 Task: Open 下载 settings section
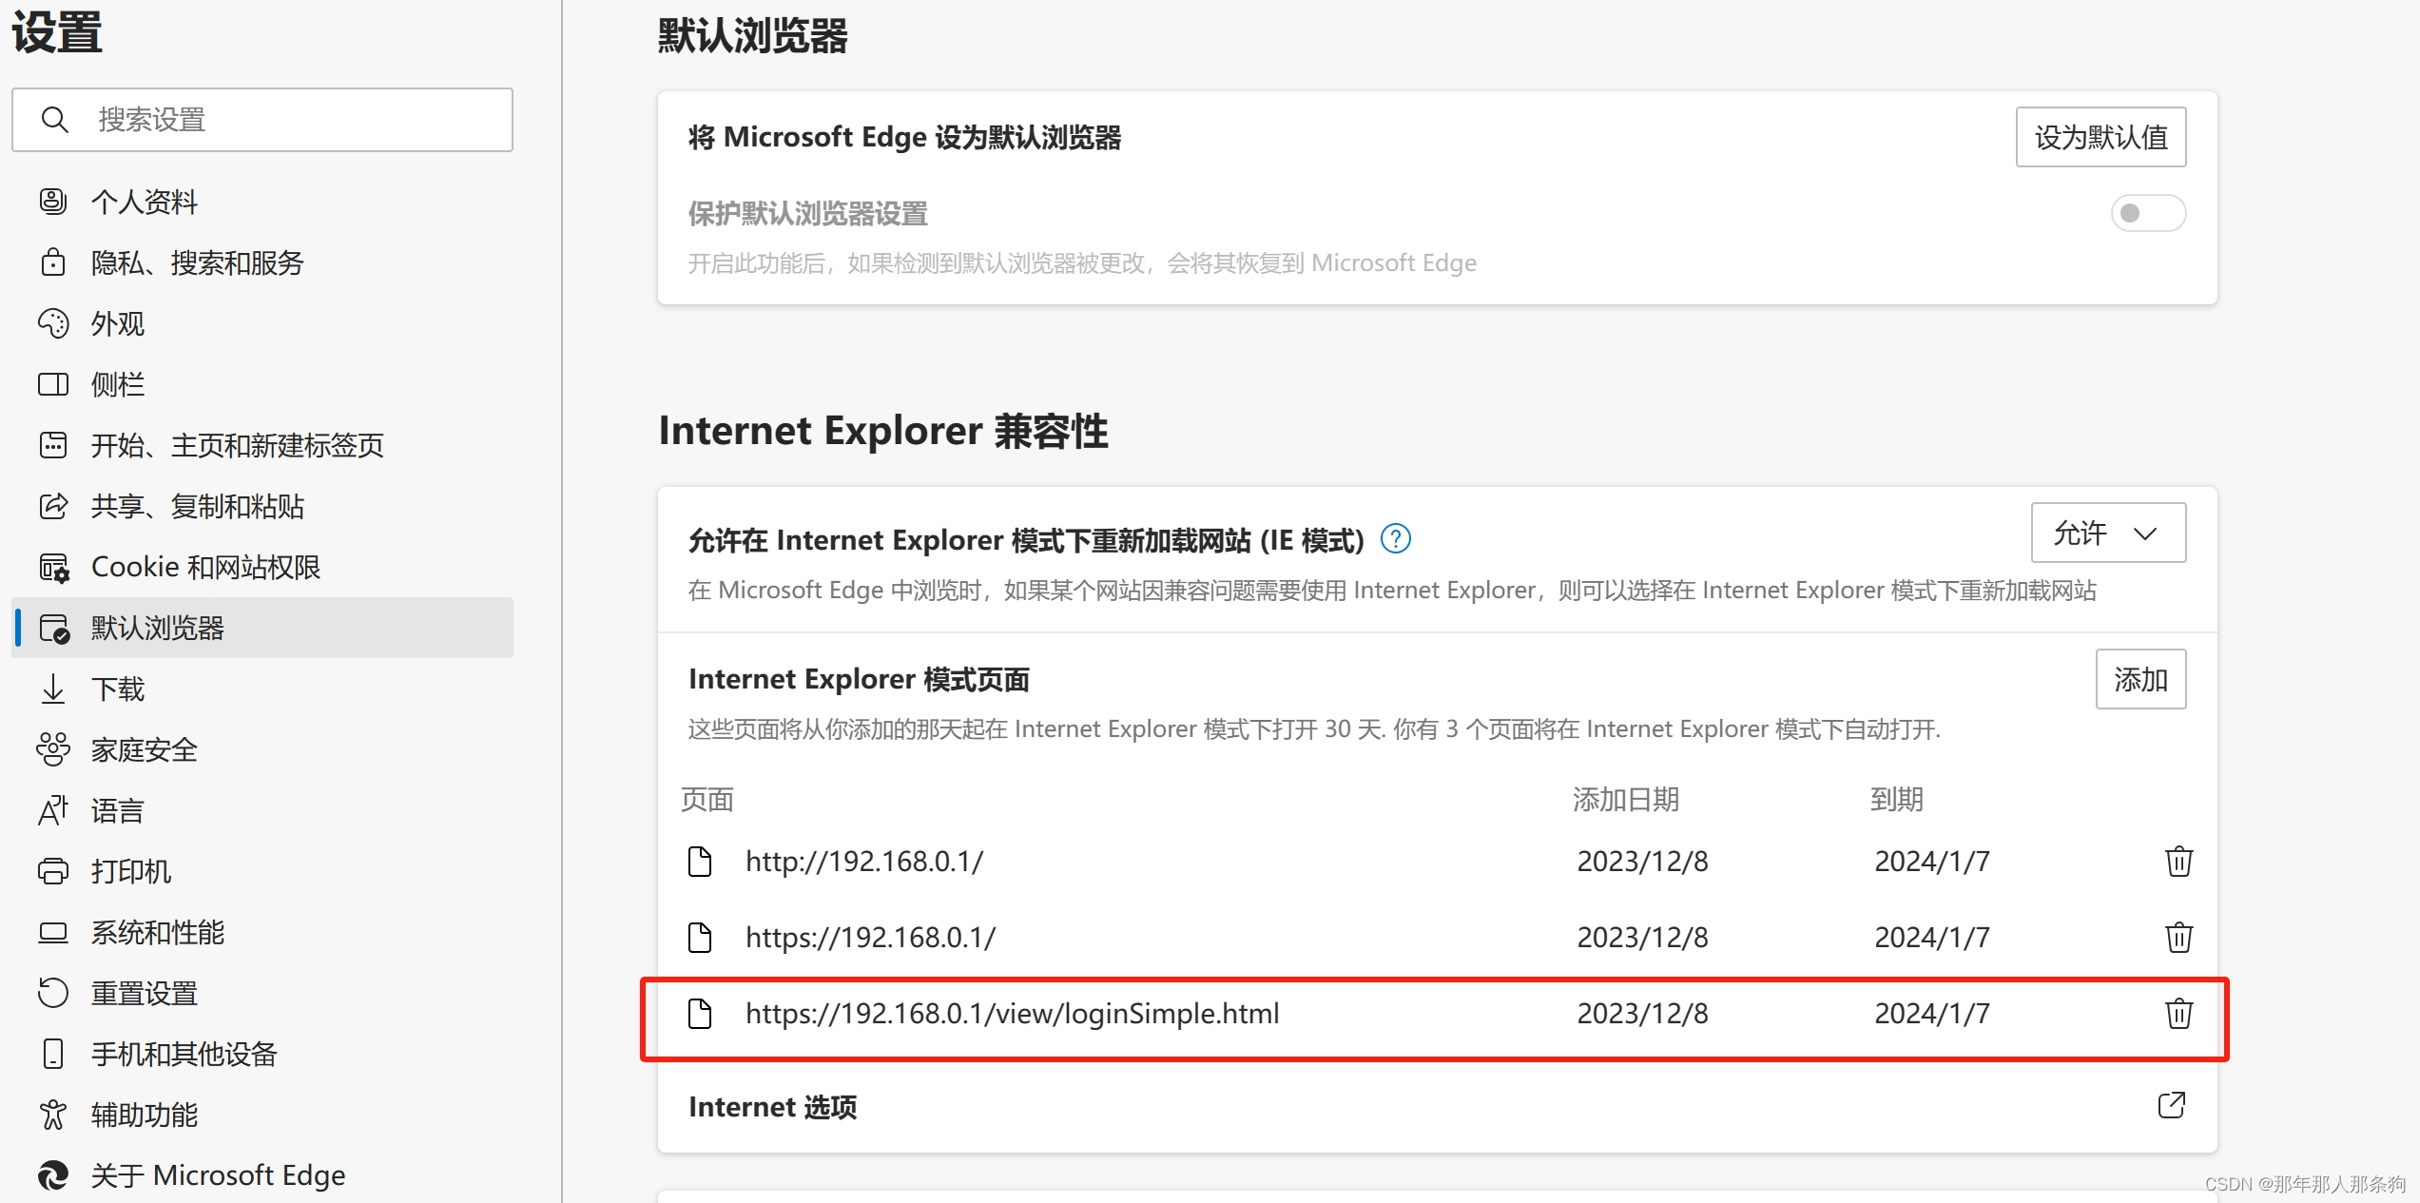pyautogui.click(x=262, y=689)
